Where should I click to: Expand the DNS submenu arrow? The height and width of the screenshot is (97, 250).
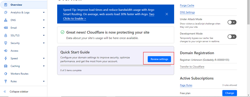click(x=44, y=20)
